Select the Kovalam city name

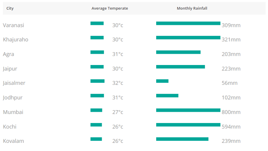14,141
